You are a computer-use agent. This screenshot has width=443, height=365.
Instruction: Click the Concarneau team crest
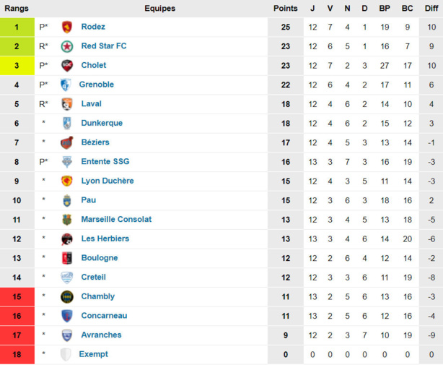[67, 316]
